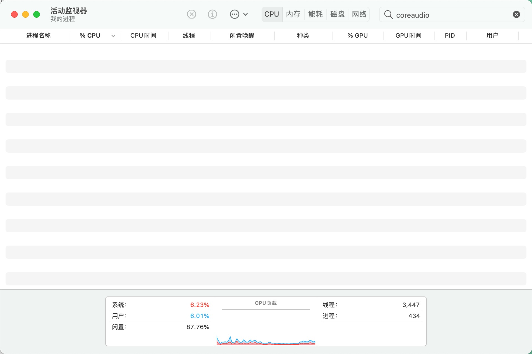Click the ellipsis more options icon
The image size is (532, 354).
coord(234,14)
